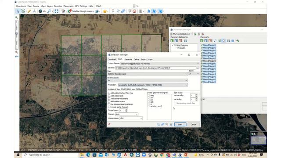Enable Add visible Grids checkbox
The image size is (281, 158).
(109, 96)
